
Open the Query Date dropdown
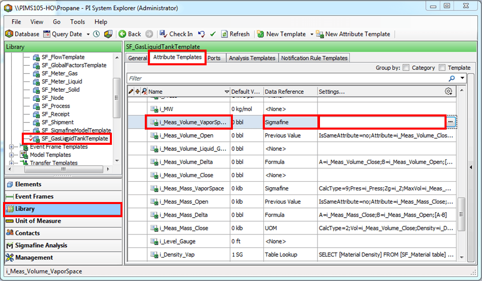(x=88, y=34)
